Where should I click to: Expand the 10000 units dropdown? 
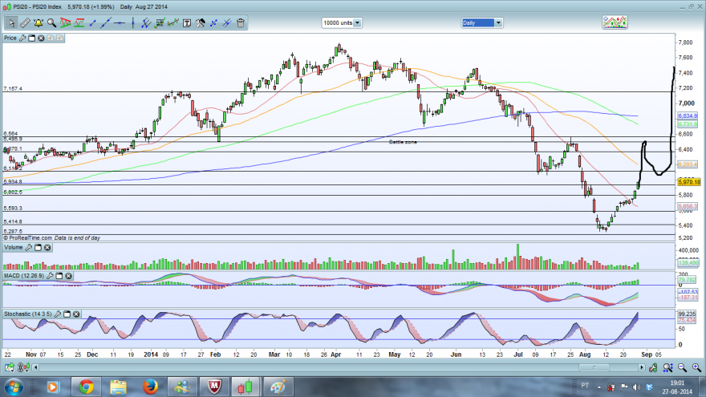pyautogui.click(x=358, y=23)
